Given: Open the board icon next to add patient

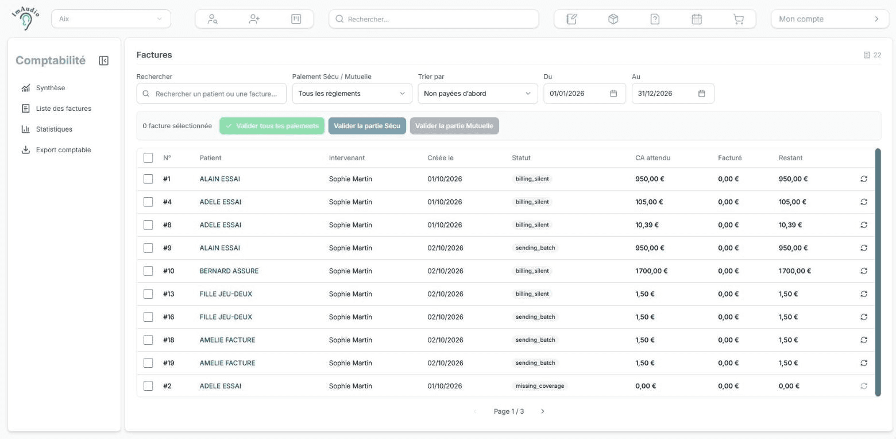Looking at the screenshot, I should (x=296, y=19).
